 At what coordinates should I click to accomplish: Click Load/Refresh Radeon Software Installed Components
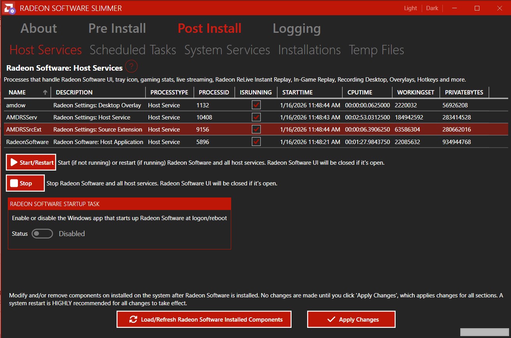click(204, 319)
